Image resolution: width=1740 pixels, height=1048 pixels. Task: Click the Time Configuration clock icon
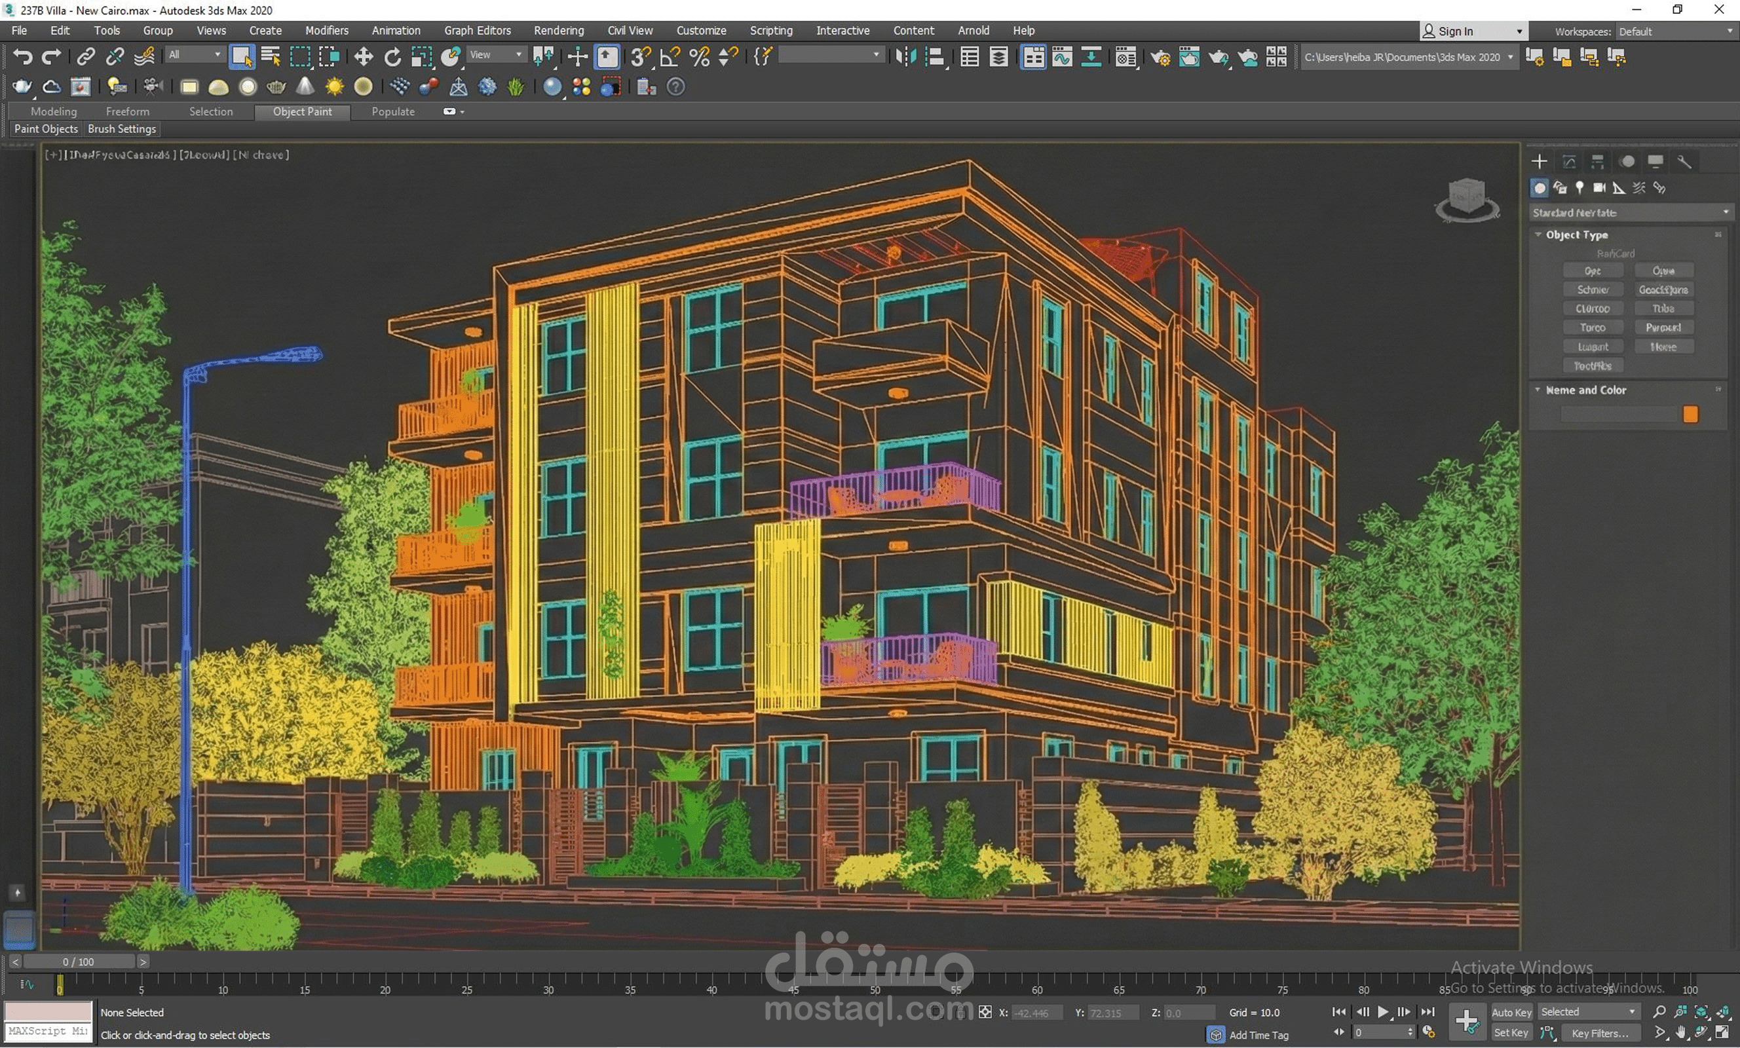click(x=1429, y=1032)
